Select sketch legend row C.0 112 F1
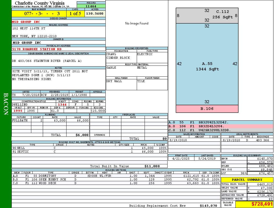274x208 pixels. (x=221, y=130)
